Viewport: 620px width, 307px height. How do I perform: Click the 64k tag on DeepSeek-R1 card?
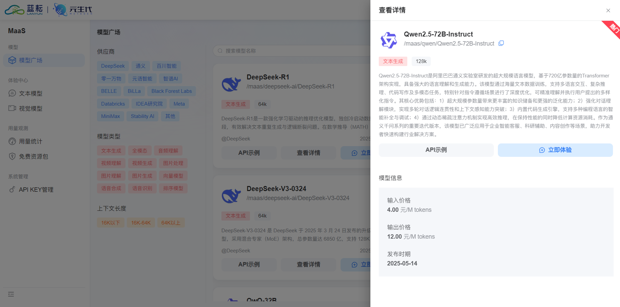click(262, 104)
